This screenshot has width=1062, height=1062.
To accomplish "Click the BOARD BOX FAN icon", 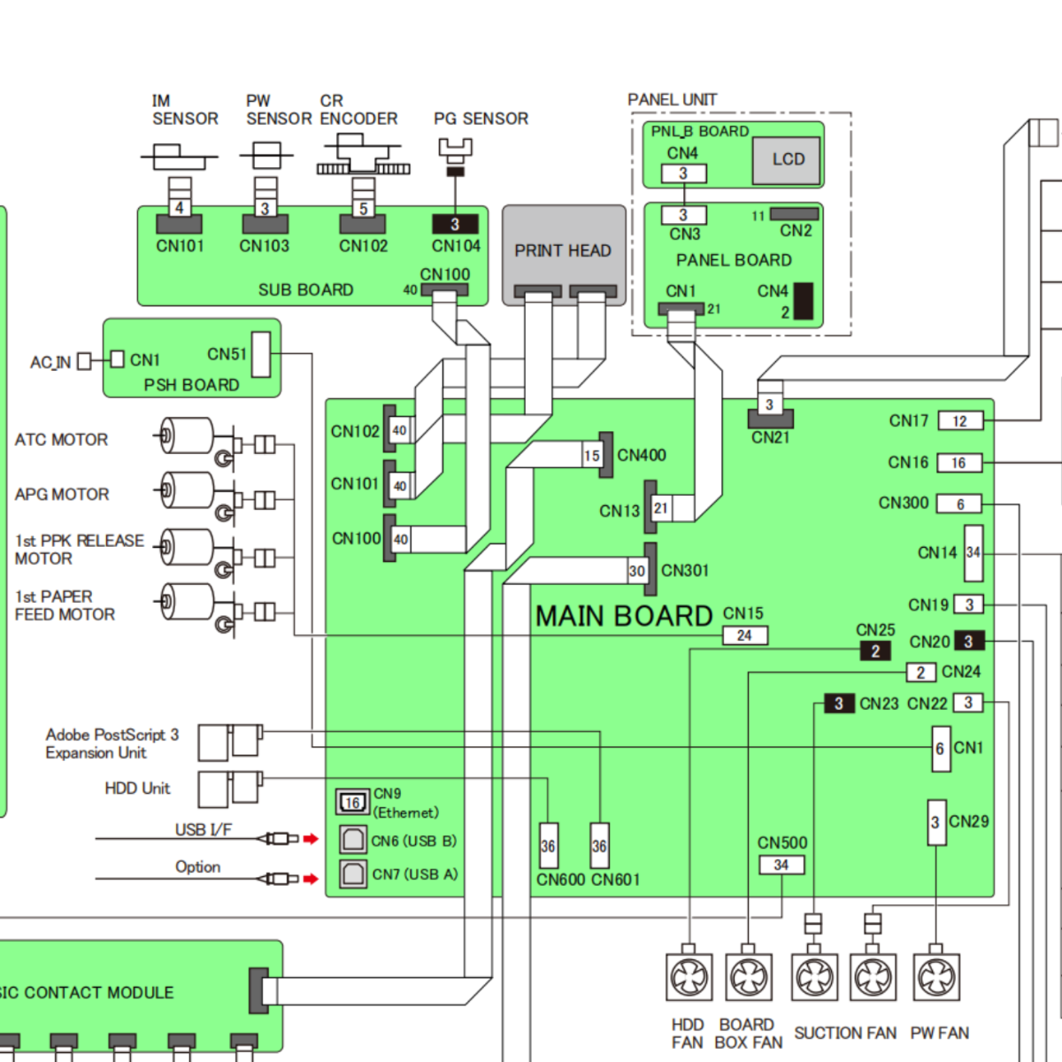I will tap(749, 977).
